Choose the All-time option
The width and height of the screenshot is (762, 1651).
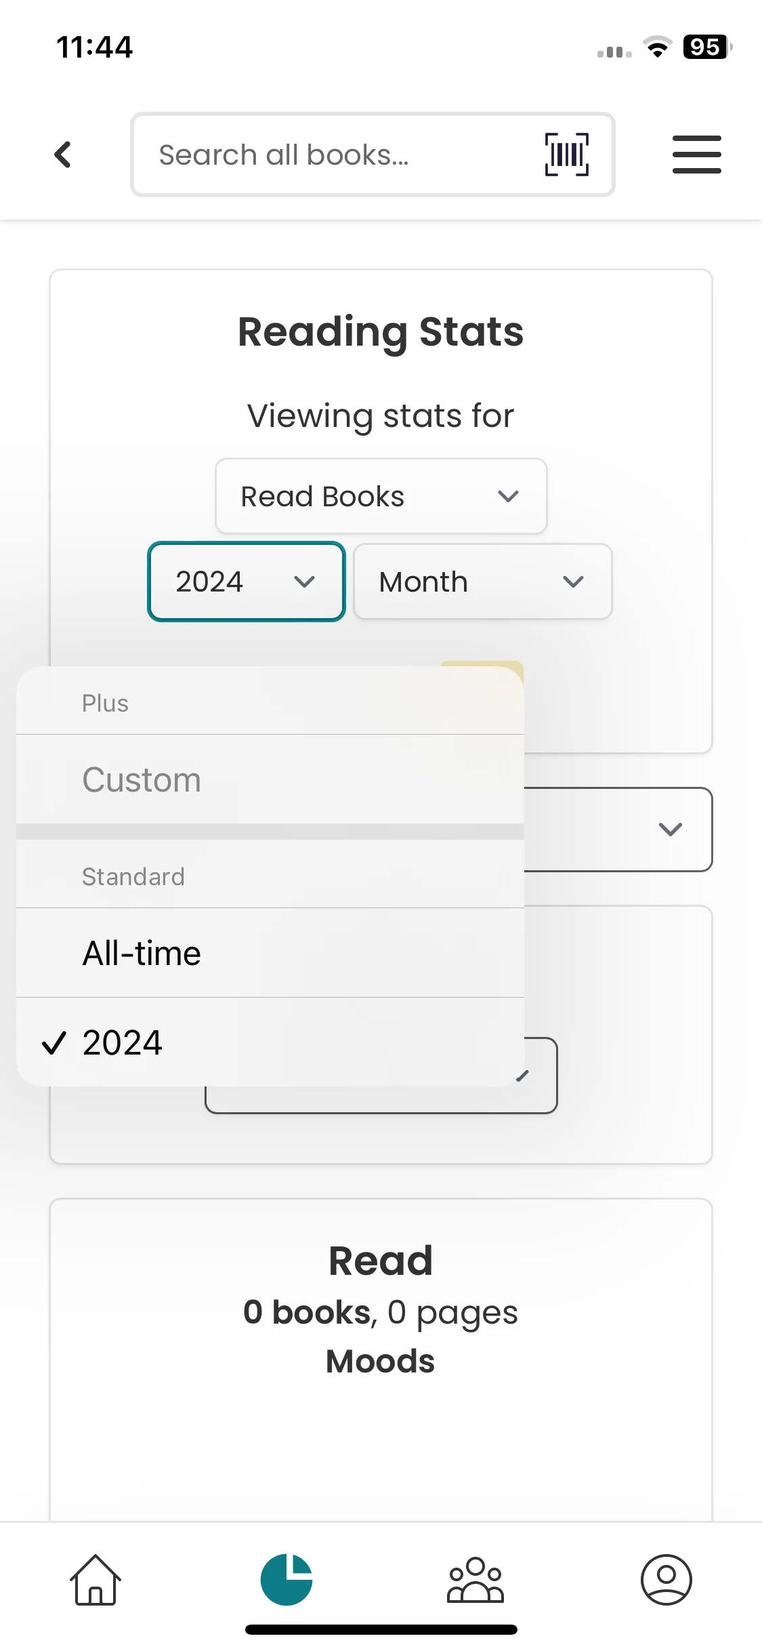tap(142, 953)
